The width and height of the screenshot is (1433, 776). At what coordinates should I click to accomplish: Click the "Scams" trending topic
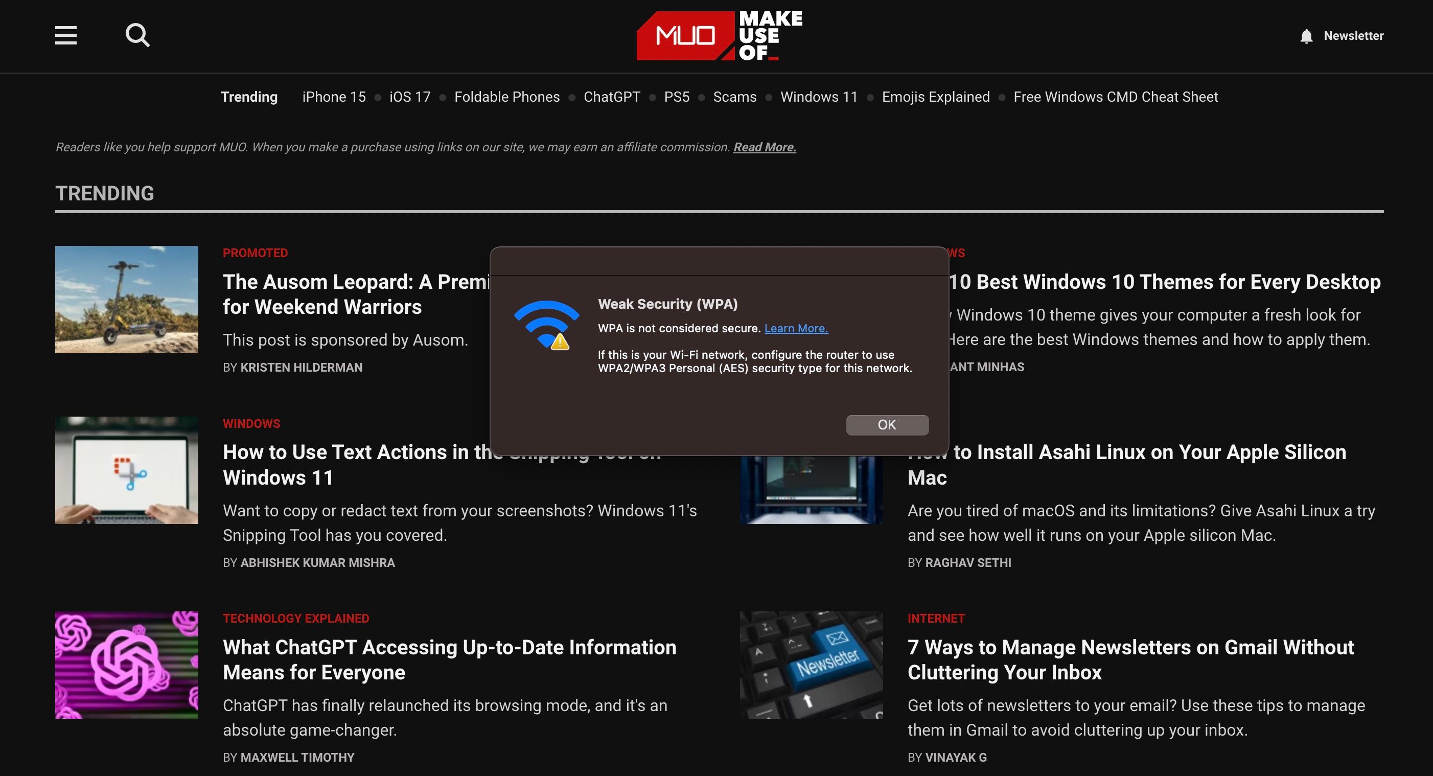tap(734, 96)
